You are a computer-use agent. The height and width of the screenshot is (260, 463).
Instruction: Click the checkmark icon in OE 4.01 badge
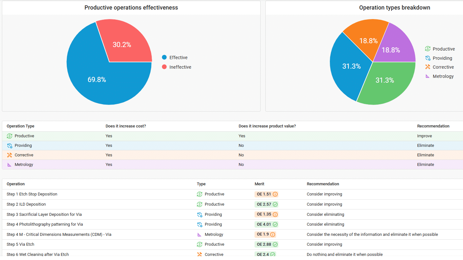click(x=275, y=224)
